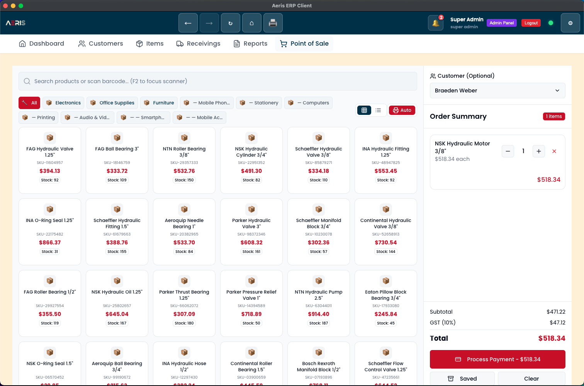The height and width of the screenshot is (386, 584).
Task: Open the Reports menu tab
Action: 251,44
